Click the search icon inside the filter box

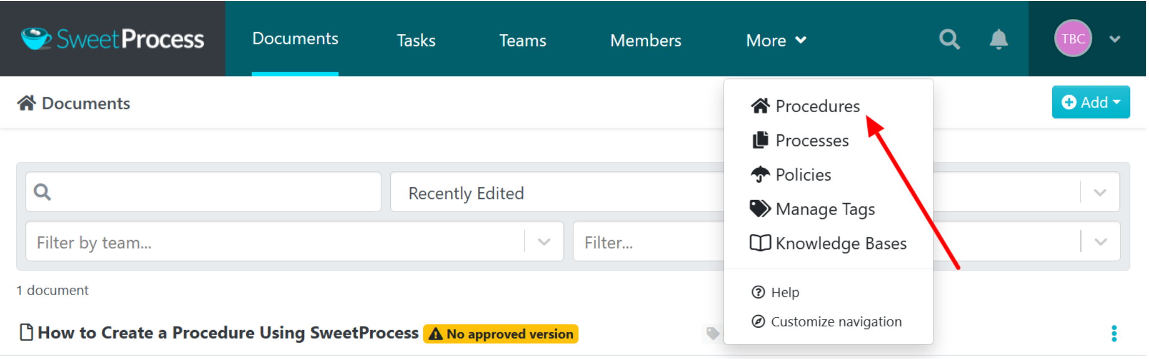point(42,192)
